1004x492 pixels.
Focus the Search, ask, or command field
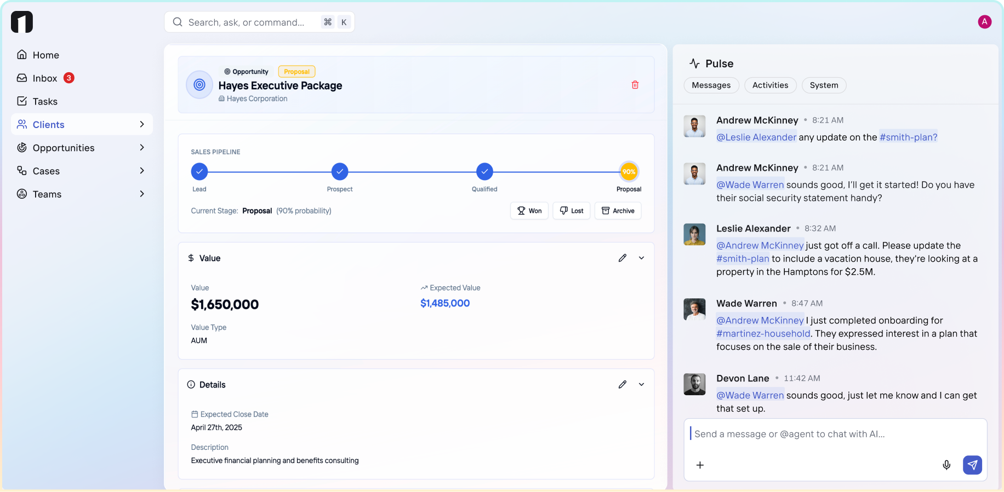[259, 22]
